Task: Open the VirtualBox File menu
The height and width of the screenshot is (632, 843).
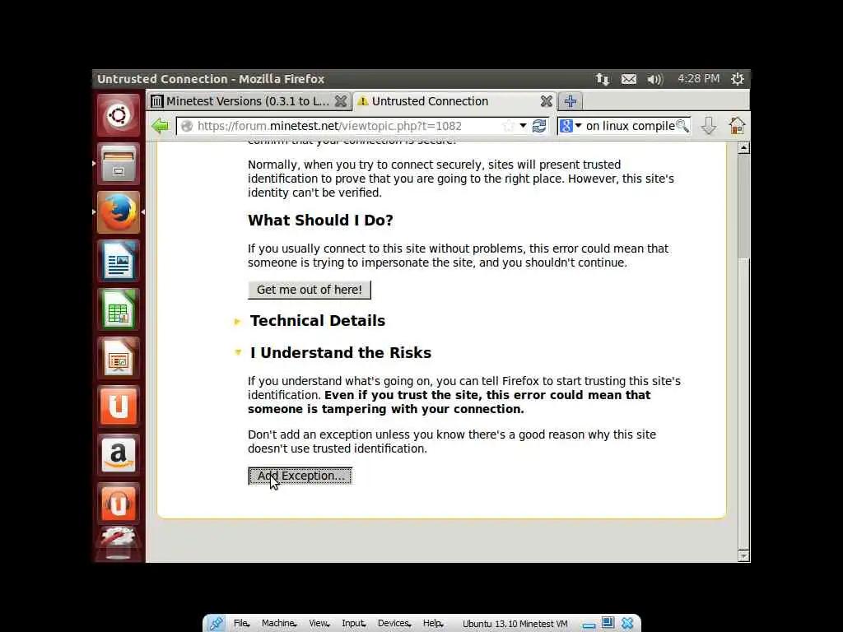Action: [x=241, y=624]
